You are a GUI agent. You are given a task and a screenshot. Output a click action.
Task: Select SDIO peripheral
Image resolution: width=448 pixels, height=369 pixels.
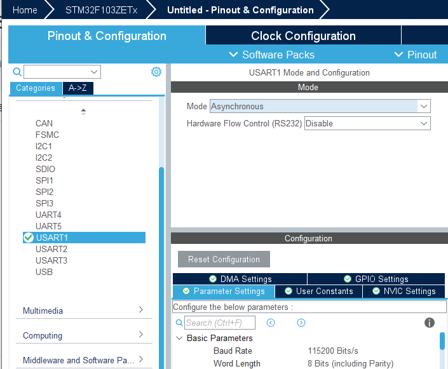tap(45, 169)
